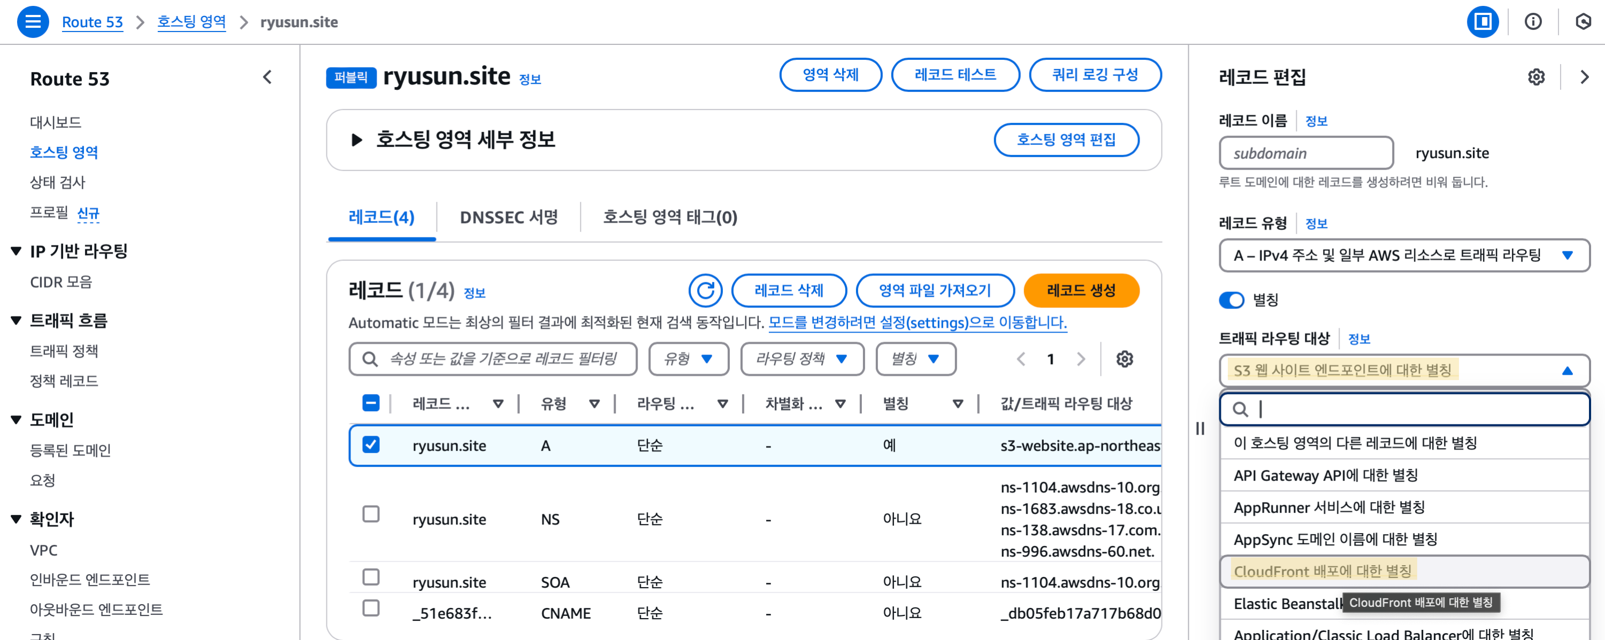Image resolution: width=1605 pixels, height=640 pixels.
Task: Go to next records page
Action: [1080, 359]
